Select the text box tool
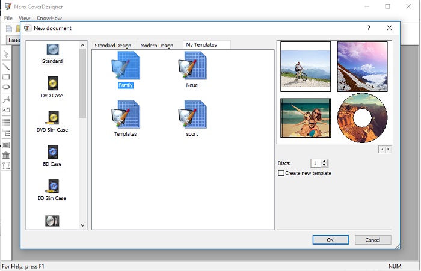Viewport: 421px width, 271px height. (x=6, y=110)
